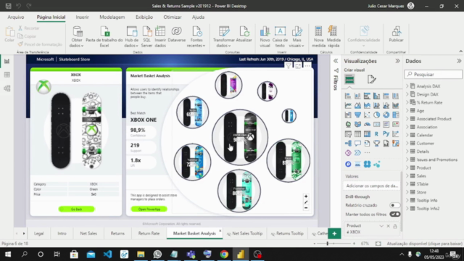This screenshot has height=261, width=464.
Task: Choose the line chart visual icon
Action: 348,105
